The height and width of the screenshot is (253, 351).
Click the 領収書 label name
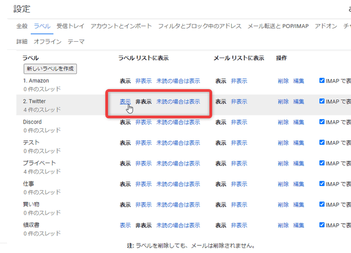point(31,225)
